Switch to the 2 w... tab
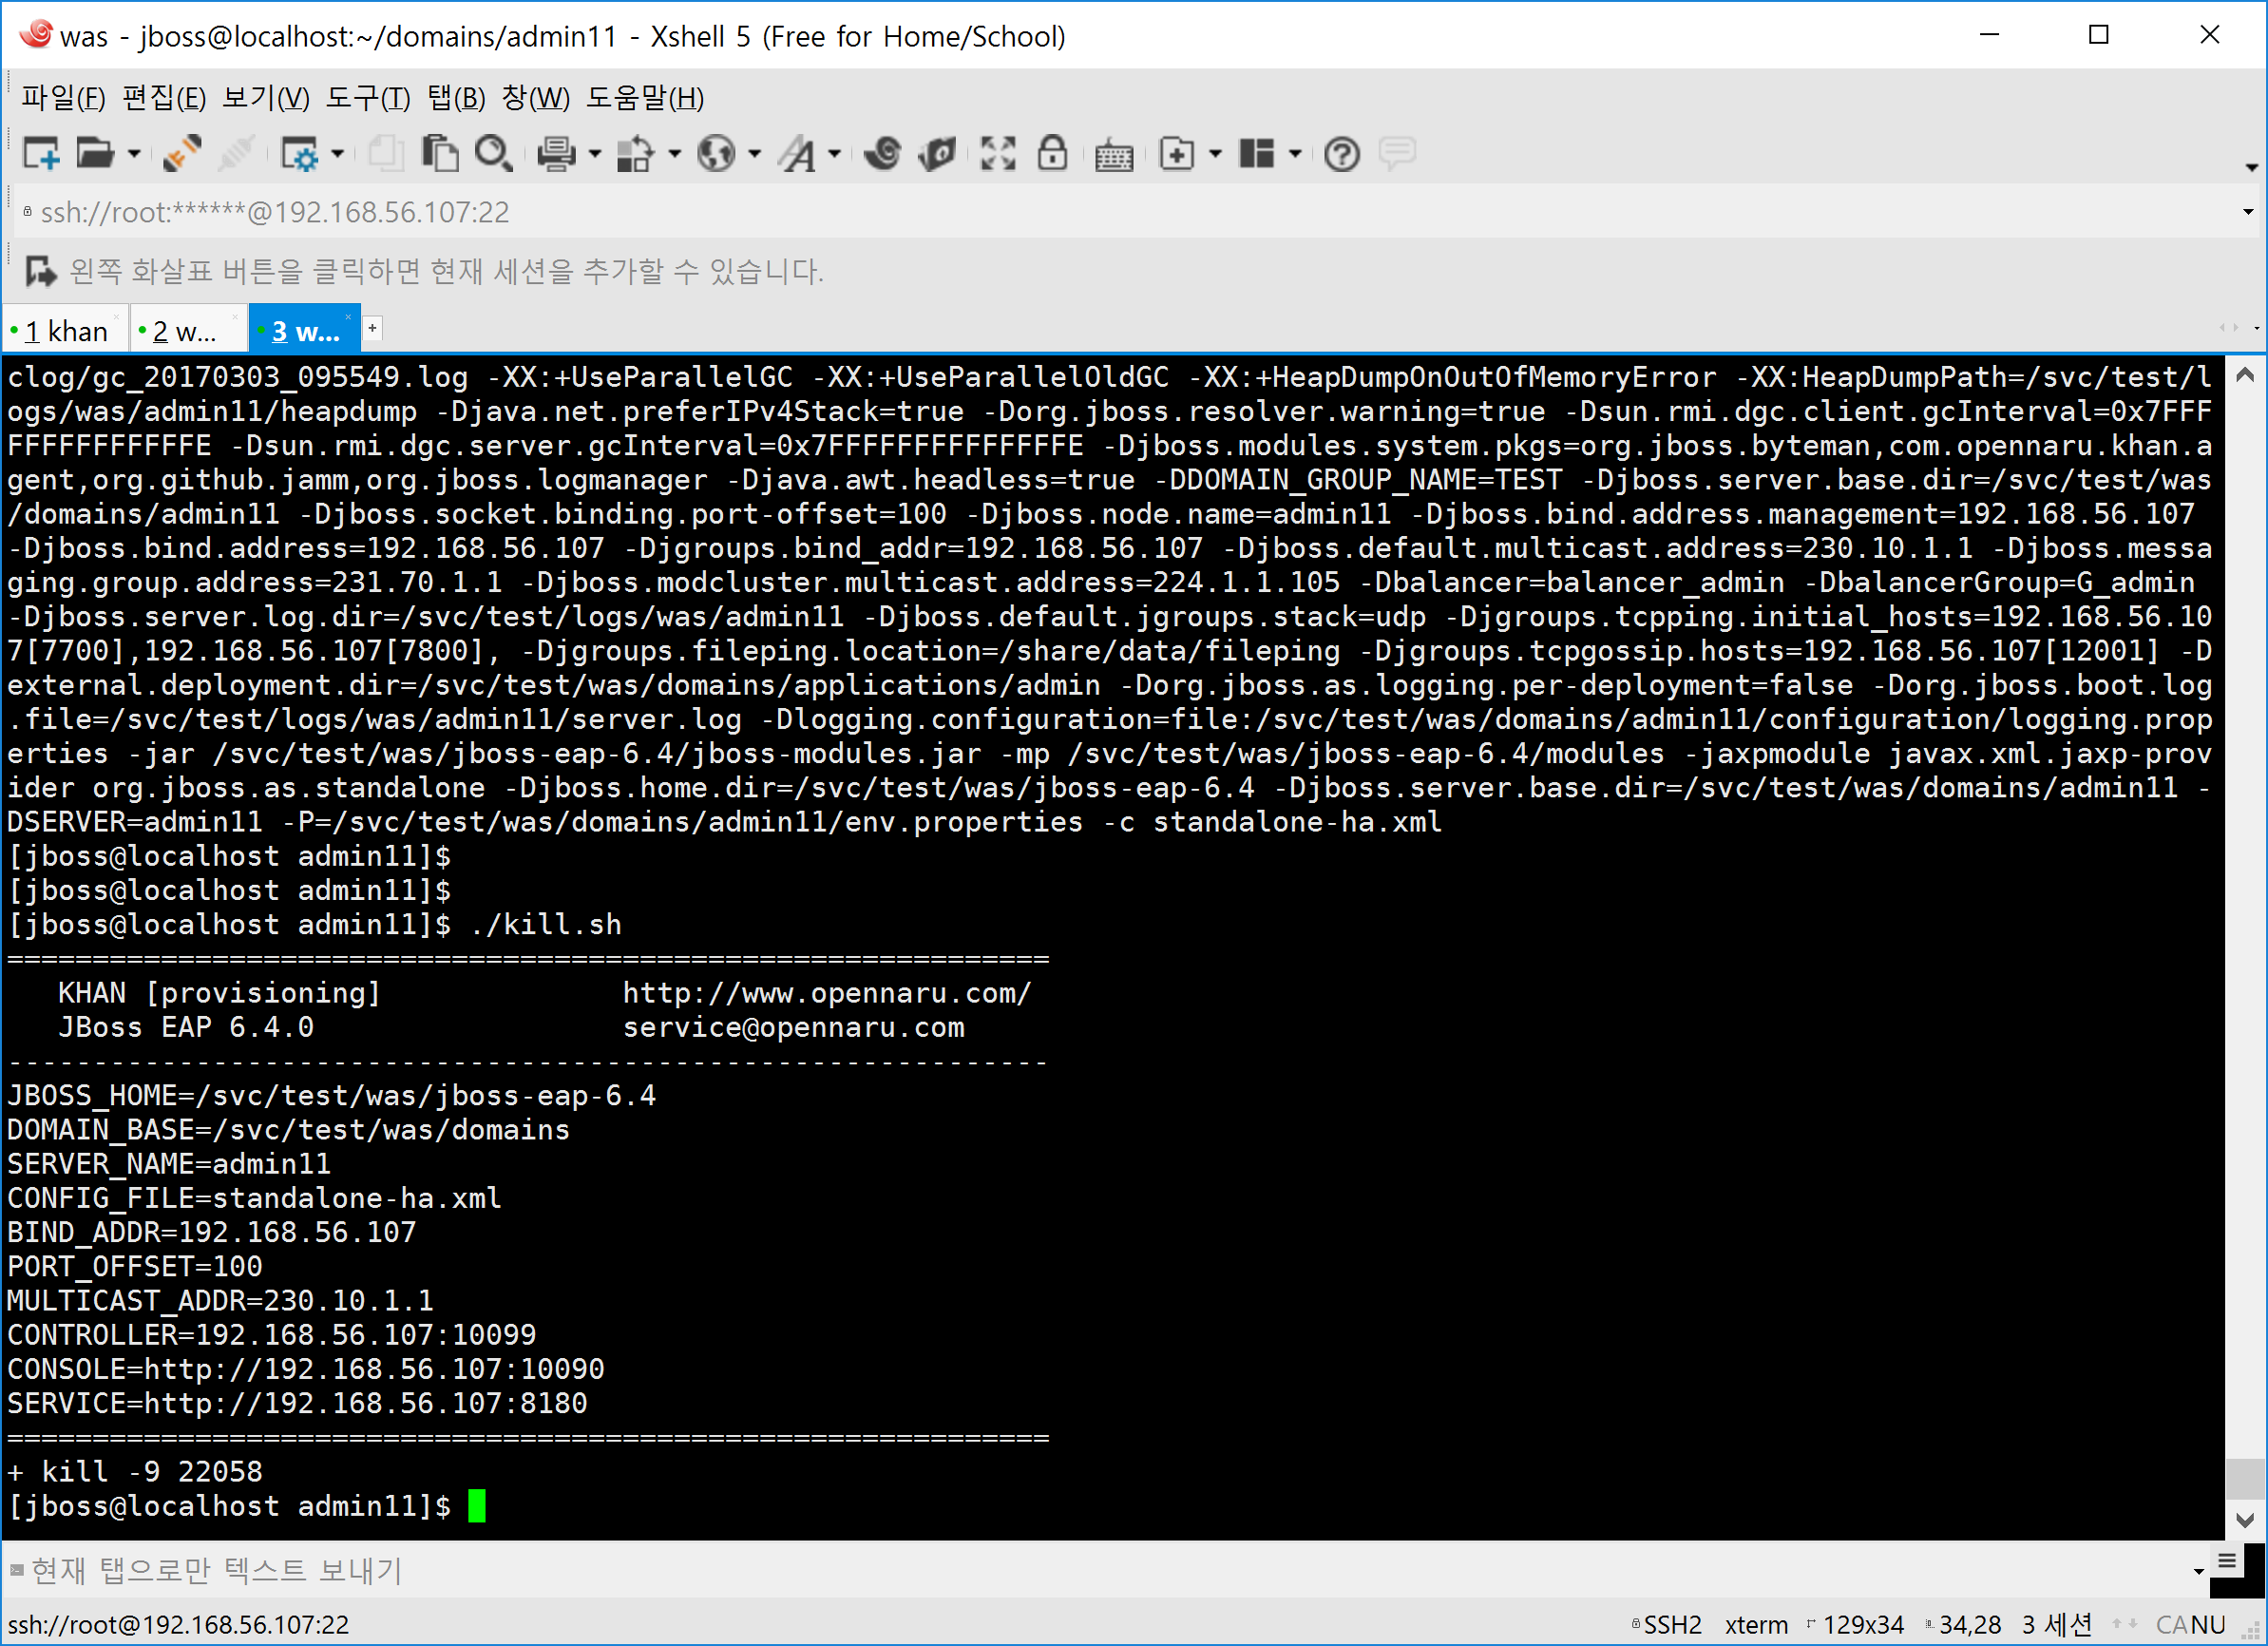The height and width of the screenshot is (1646, 2268). [187, 331]
